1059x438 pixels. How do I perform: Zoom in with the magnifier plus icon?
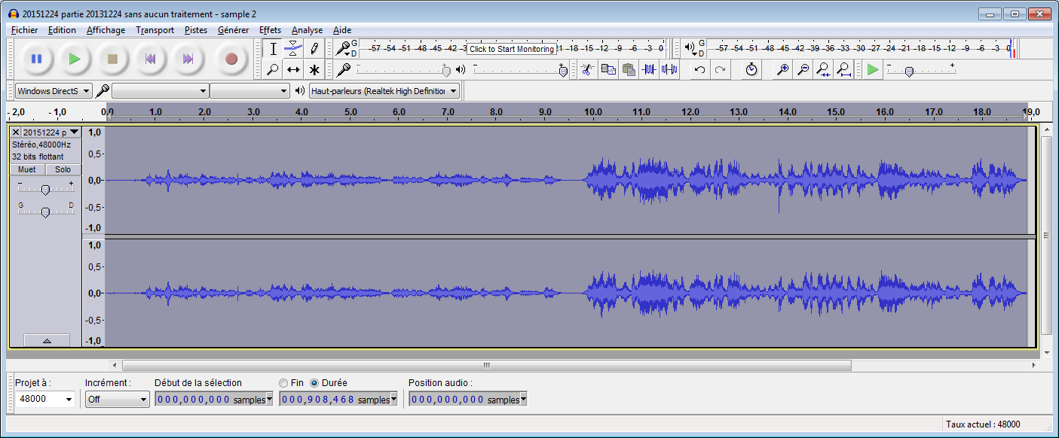pyautogui.click(x=783, y=69)
